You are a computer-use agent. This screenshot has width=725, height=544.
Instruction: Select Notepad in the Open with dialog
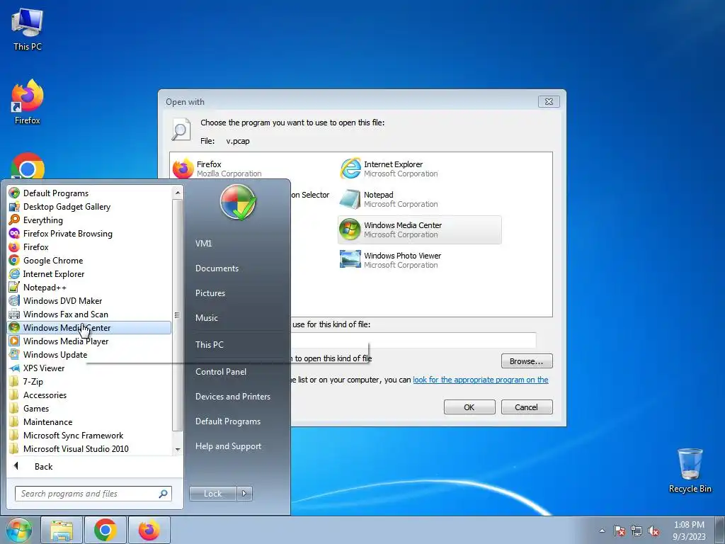(389, 199)
